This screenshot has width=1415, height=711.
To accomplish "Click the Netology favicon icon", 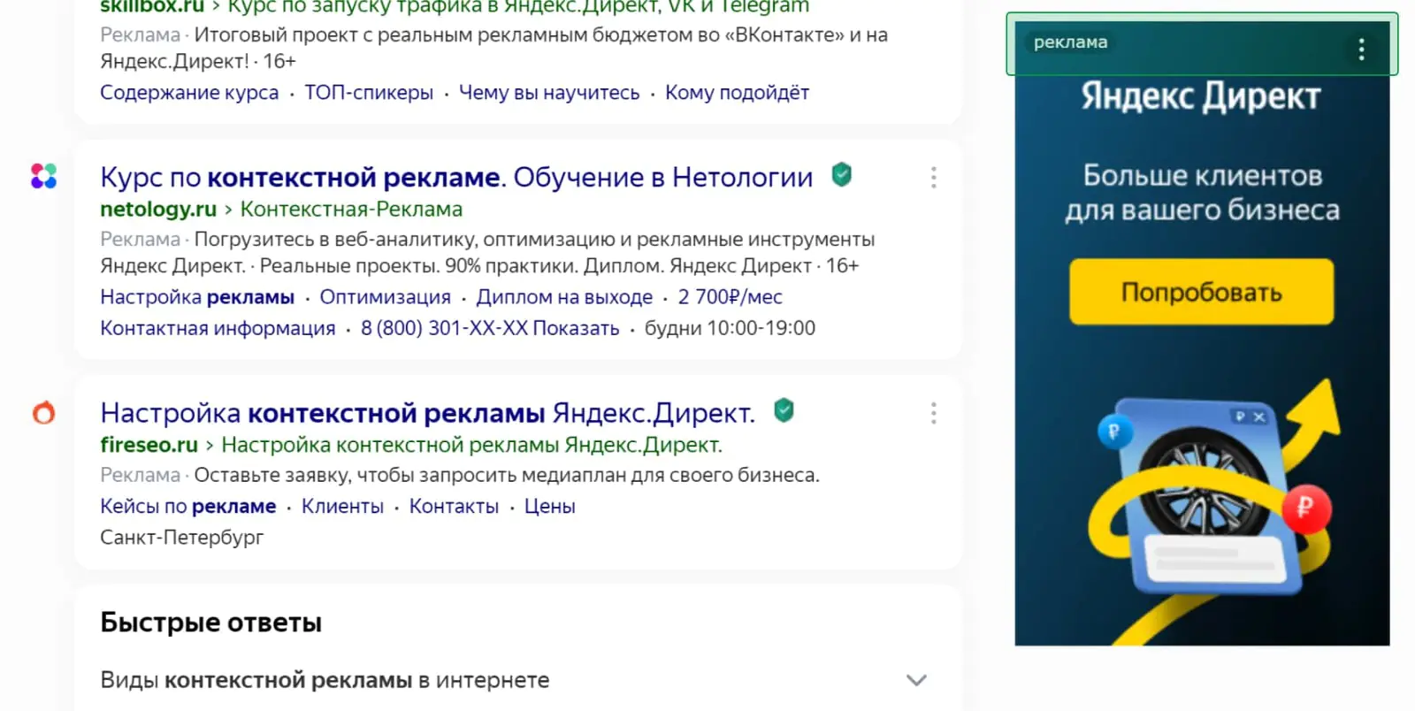I will 43,176.
